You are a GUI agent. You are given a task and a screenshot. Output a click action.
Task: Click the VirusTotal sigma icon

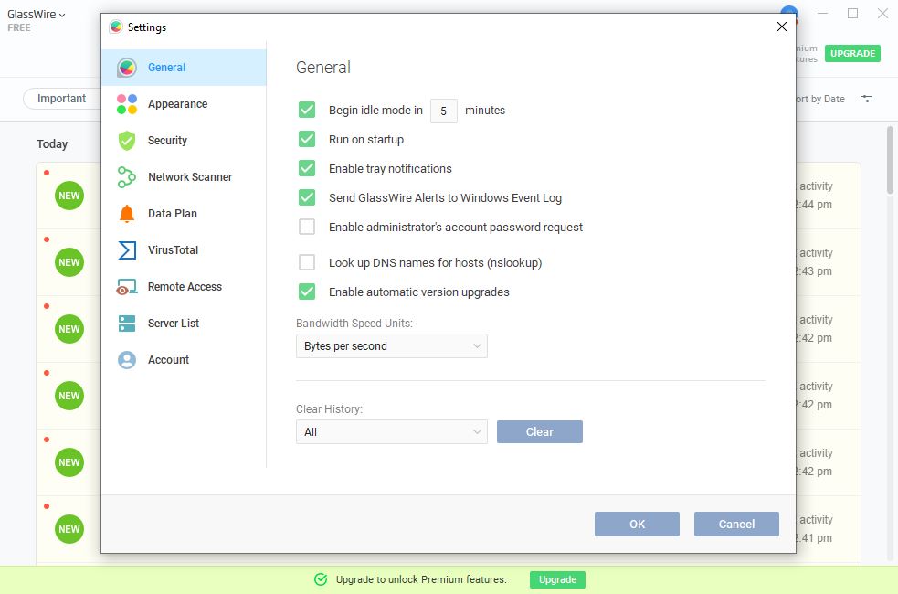tap(127, 250)
